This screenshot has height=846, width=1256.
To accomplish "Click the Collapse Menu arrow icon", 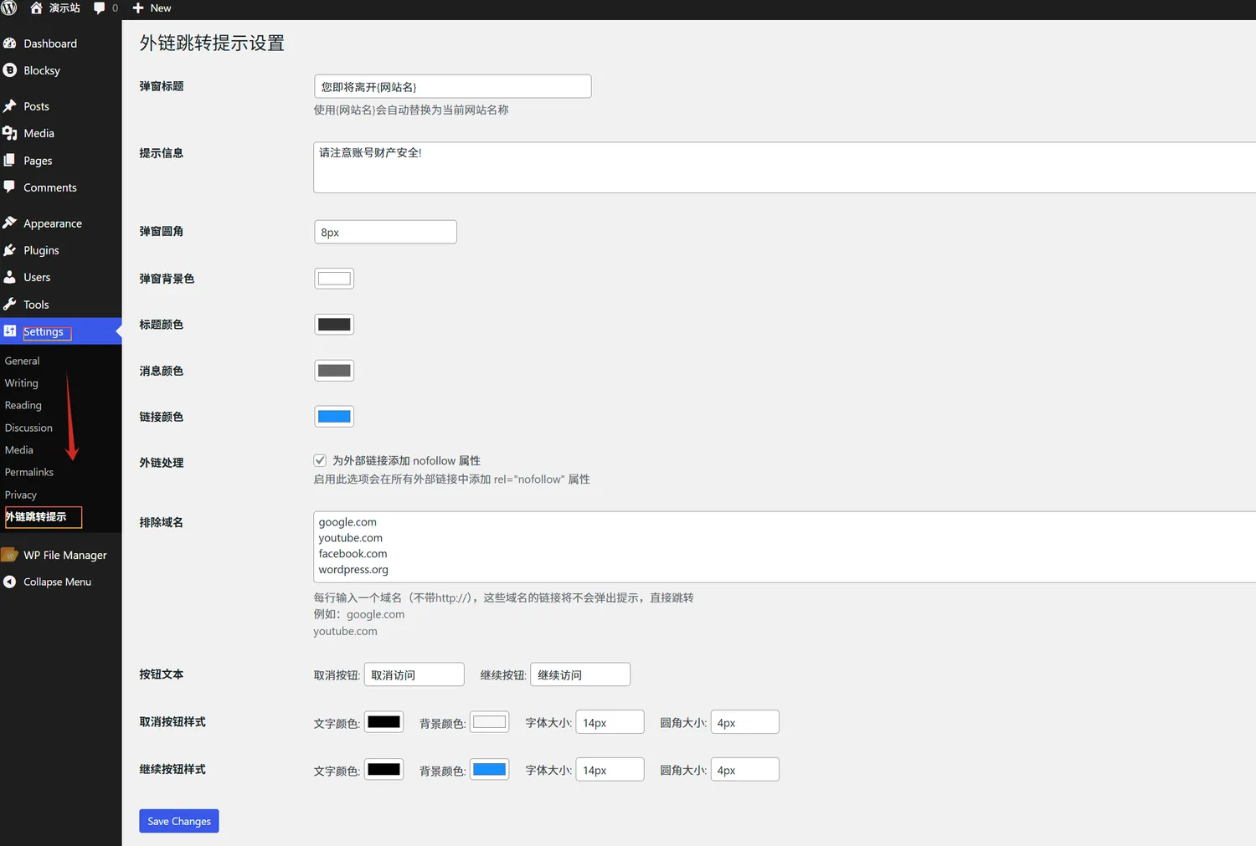I will 10,582.
